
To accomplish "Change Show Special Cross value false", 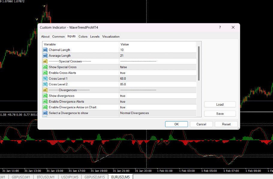I will (x=158, y=67).
